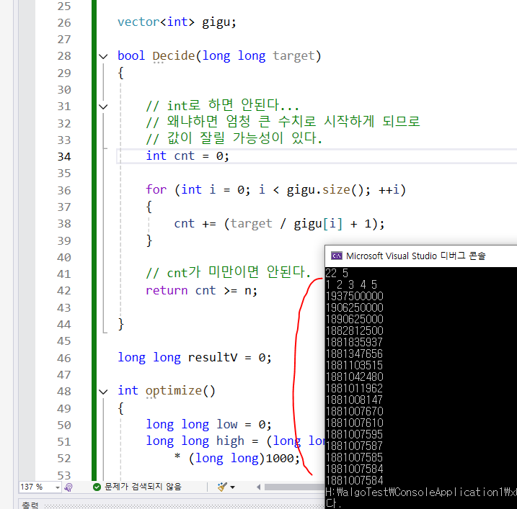Click the green no-issues checkmark icon

[97, 487]
